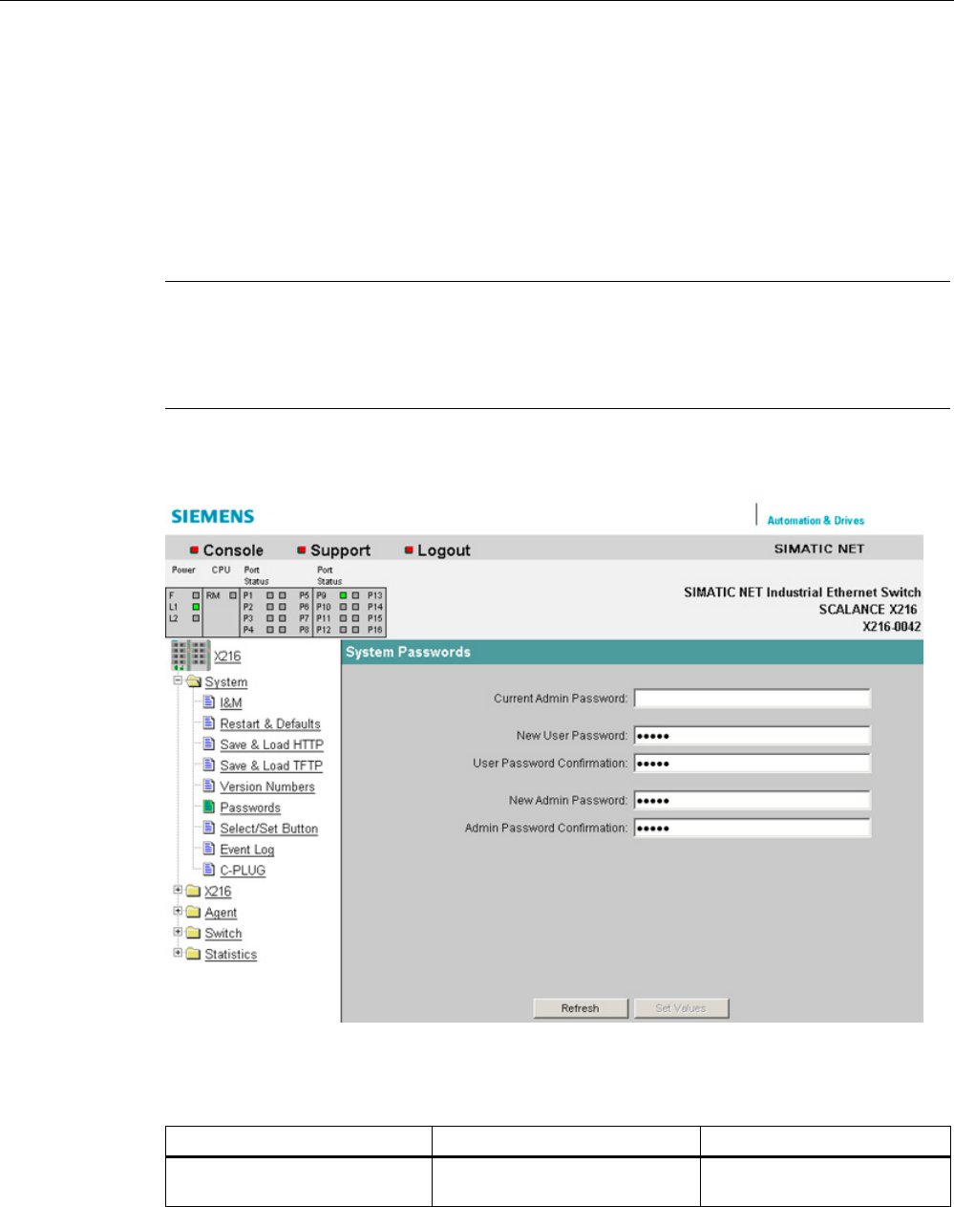The width and height of the screenshot is (954, 1207).
Task: Click the RM status LED
Action: click(232, 595)
